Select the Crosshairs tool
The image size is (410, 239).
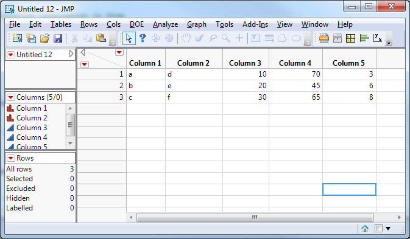pos(239,38)
